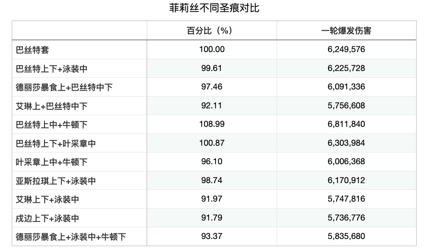Click the 一轮爆发伤害 column header
This screenshot has height=252, width=430.
346,31
